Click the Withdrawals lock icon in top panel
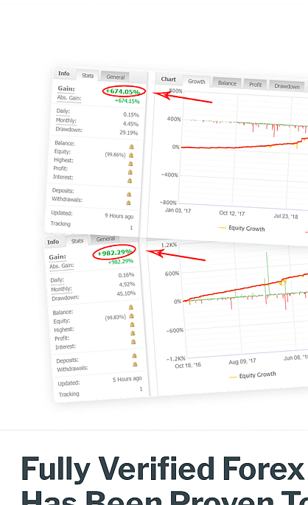 128,203
